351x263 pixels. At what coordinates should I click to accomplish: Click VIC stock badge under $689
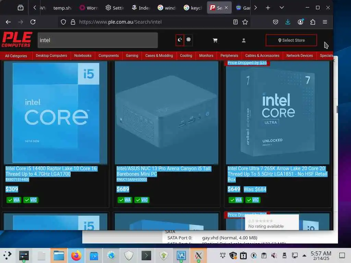[x=142, y=200]
